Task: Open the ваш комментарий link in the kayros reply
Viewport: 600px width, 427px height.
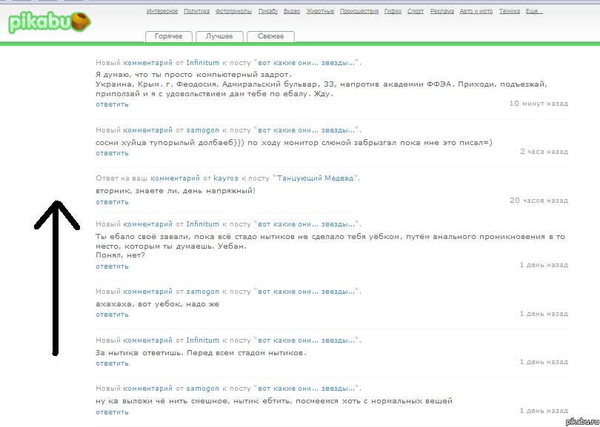Action: point(175,178)
